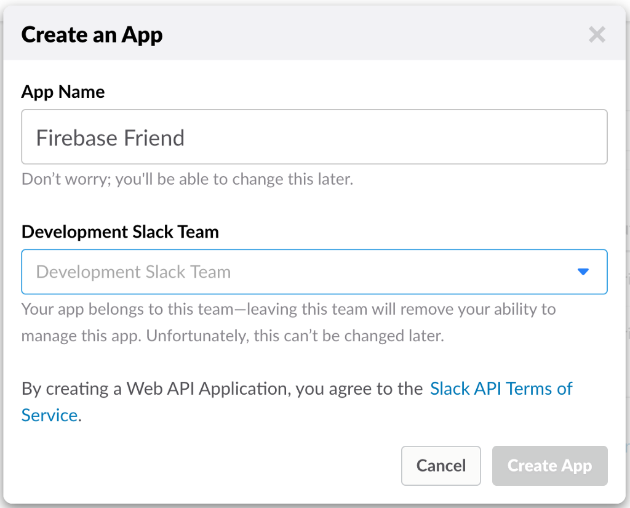Click the bold "Development Slack Team" label
The image size is (630, 508).
pyautogui.click(x=120, y=232)
